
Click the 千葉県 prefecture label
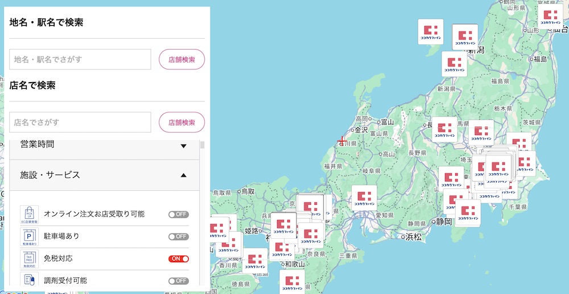(x=518, y=207)
